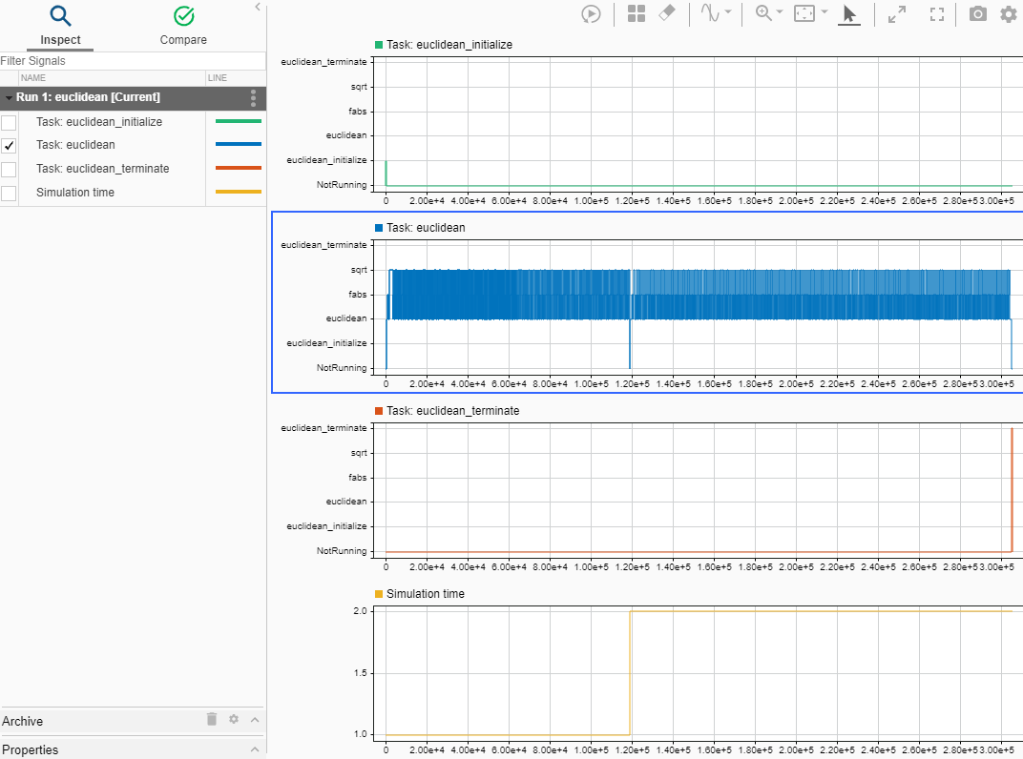The height and width of the screenshot is (759, 1023).
Task: Select the arrow pointer tool
Action: coord(849,14)
